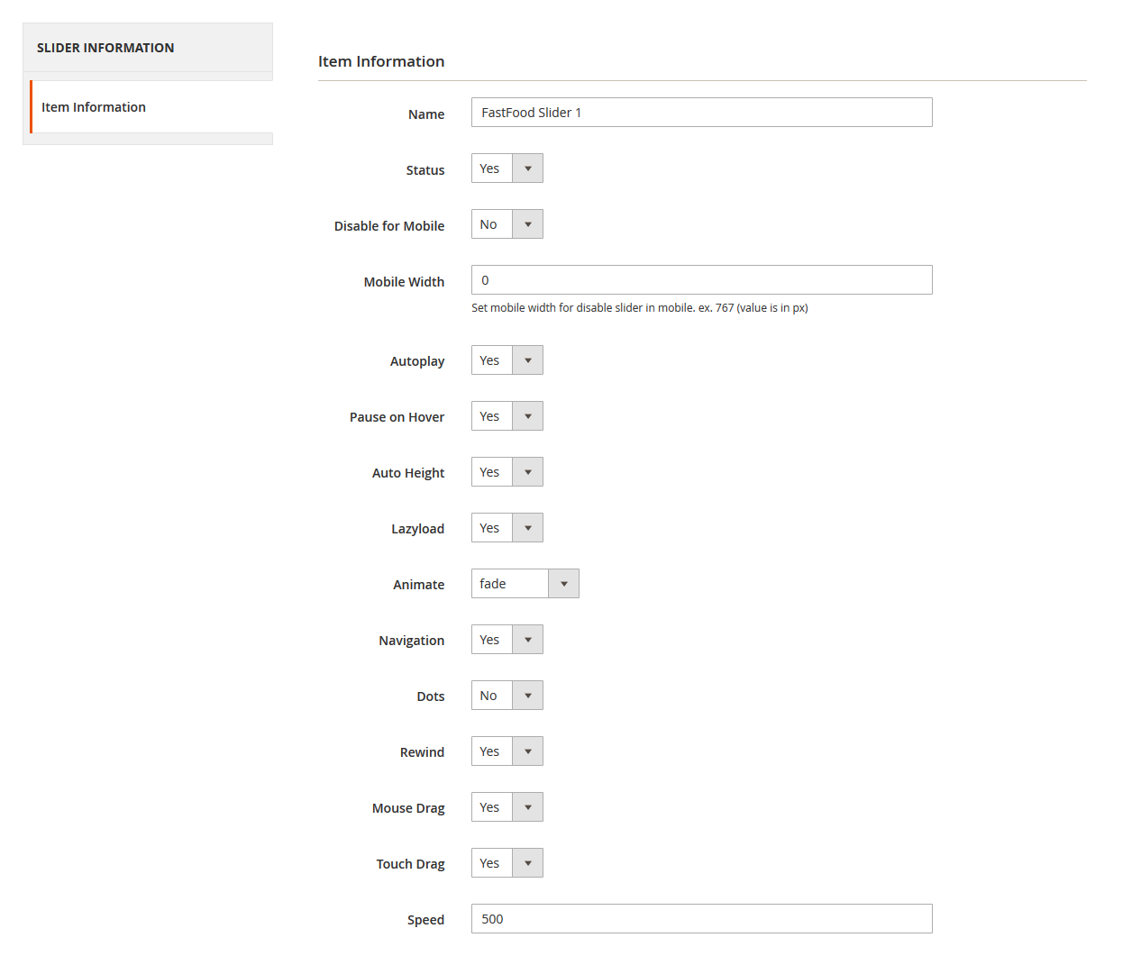Open the Status dropdown
The height and width of the screenshot is (974, 1132).
pyautogui.click(x=507, y=168)
